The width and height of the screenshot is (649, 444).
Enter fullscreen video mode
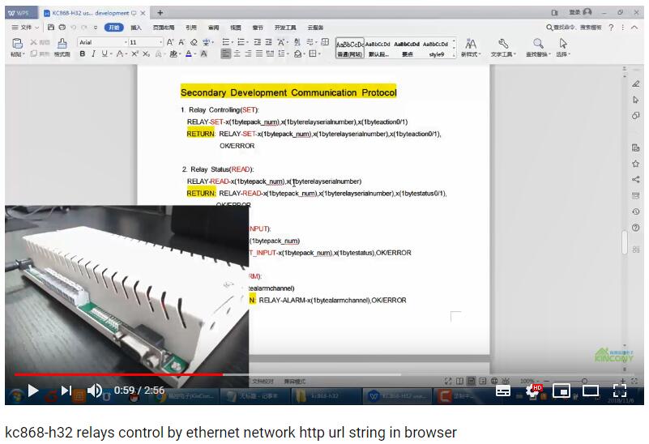(x=620, y=391)
